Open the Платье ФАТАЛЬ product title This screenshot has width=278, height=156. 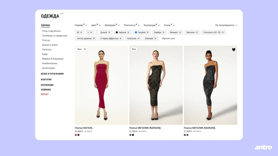84,128
